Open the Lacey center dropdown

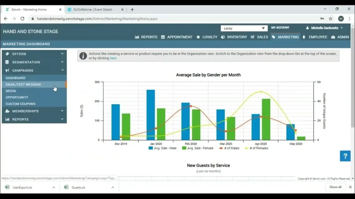(x=244, y=28)
